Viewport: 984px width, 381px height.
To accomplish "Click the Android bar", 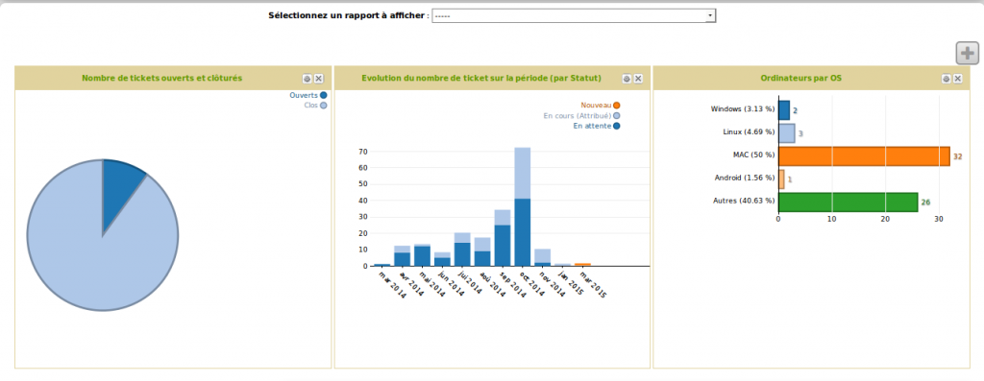I will click(x=782, y=179).
